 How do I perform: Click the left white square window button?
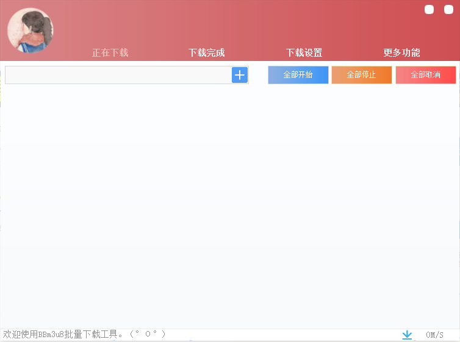tap(429, 10)
